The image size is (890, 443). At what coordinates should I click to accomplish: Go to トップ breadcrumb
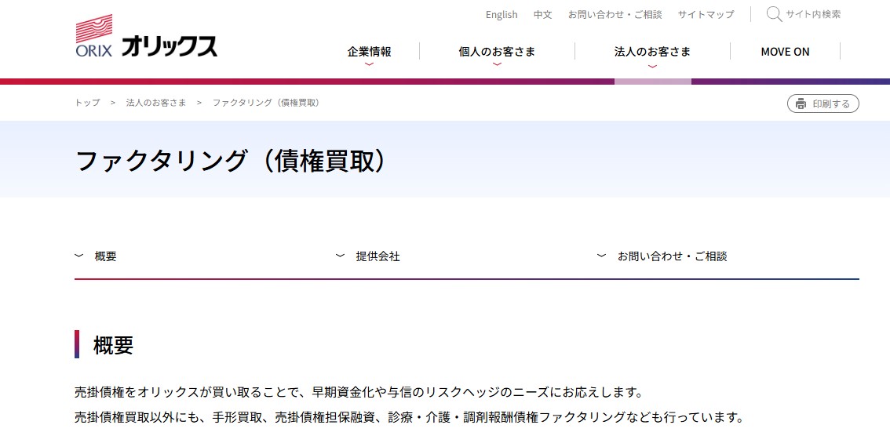[x=87, y=103]
